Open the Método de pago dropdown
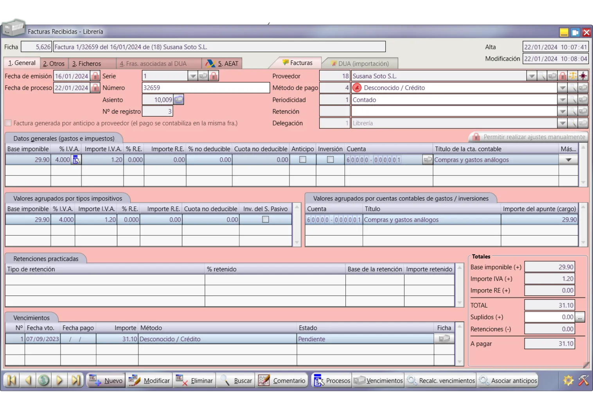This screenshot has width=593, height=407. coord(562,88)
